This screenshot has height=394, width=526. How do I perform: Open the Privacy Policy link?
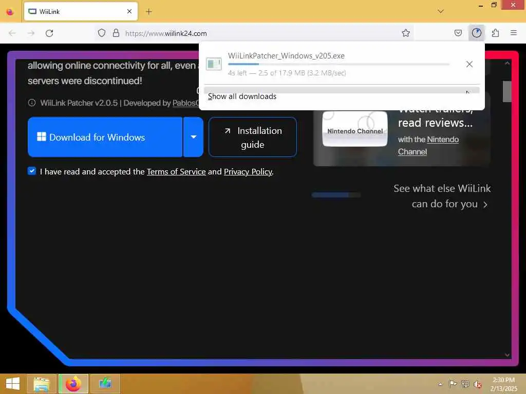tap(248, 171)
